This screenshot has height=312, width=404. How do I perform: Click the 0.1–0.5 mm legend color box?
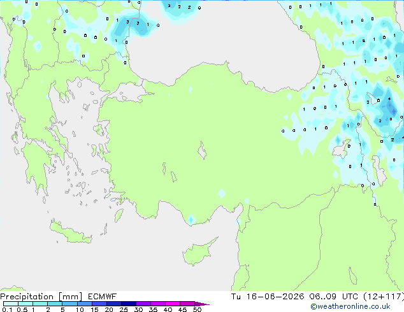pos(11,304)
